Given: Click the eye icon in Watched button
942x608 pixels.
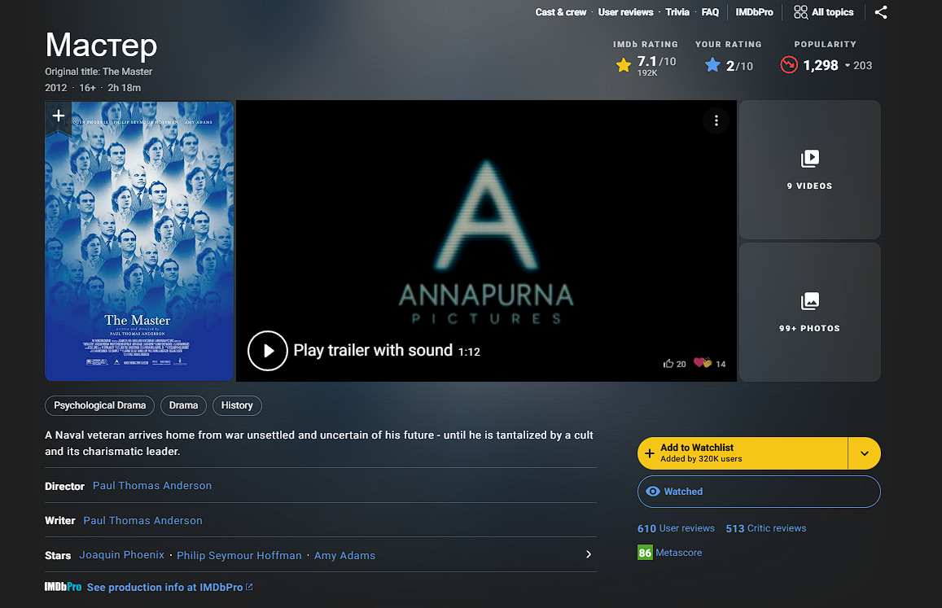Looking at the screenshot, I should (x=652, y=492).
